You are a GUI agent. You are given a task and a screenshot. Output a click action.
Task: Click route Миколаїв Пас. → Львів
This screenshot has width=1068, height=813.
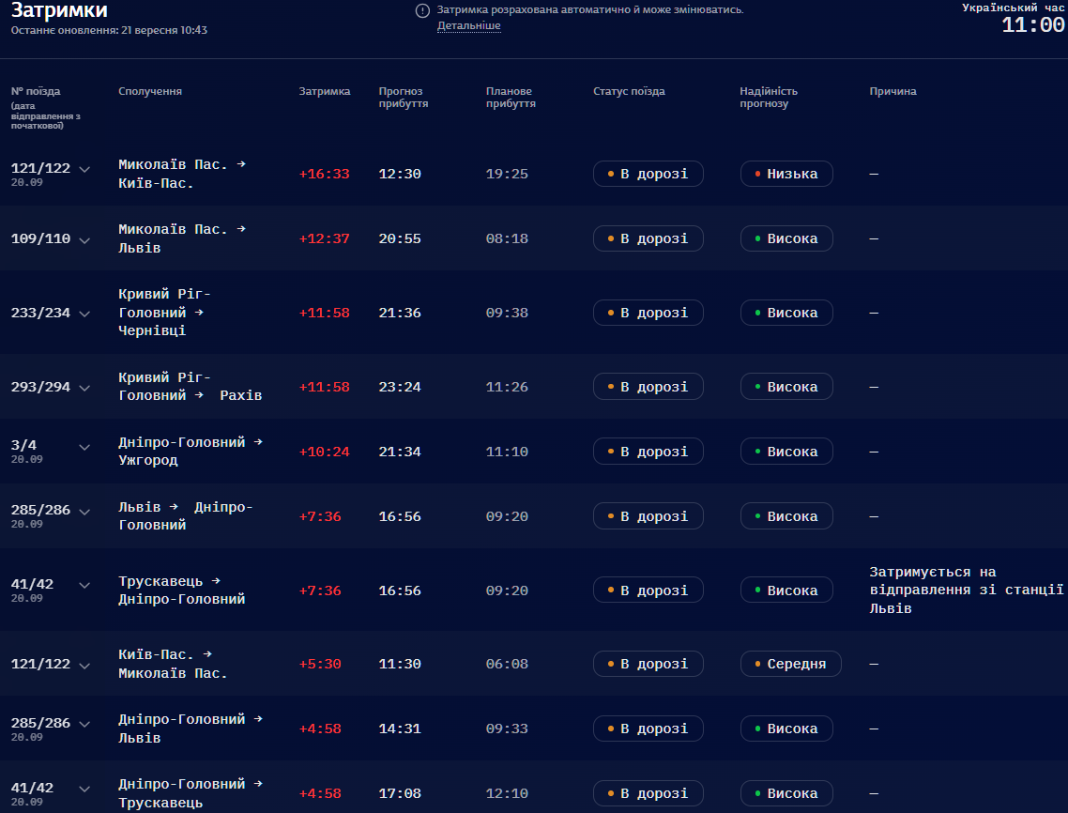pyautogui.click(x=182, y=238)
